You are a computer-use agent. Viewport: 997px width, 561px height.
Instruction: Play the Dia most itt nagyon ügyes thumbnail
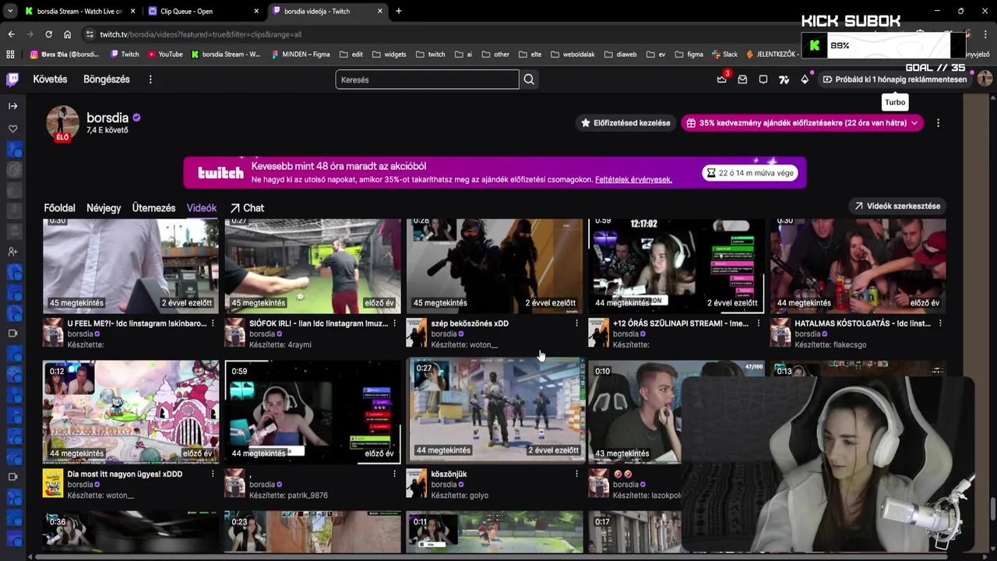[131, 411]
